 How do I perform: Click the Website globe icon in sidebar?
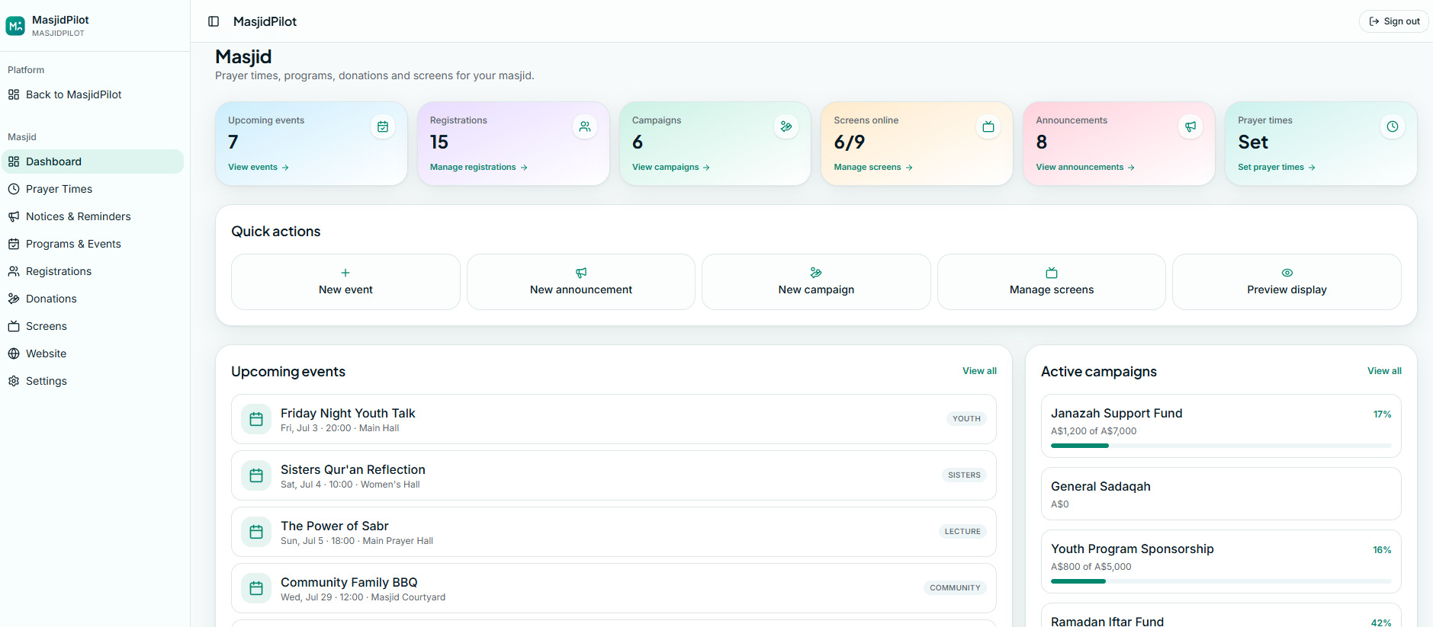(14, 353)
